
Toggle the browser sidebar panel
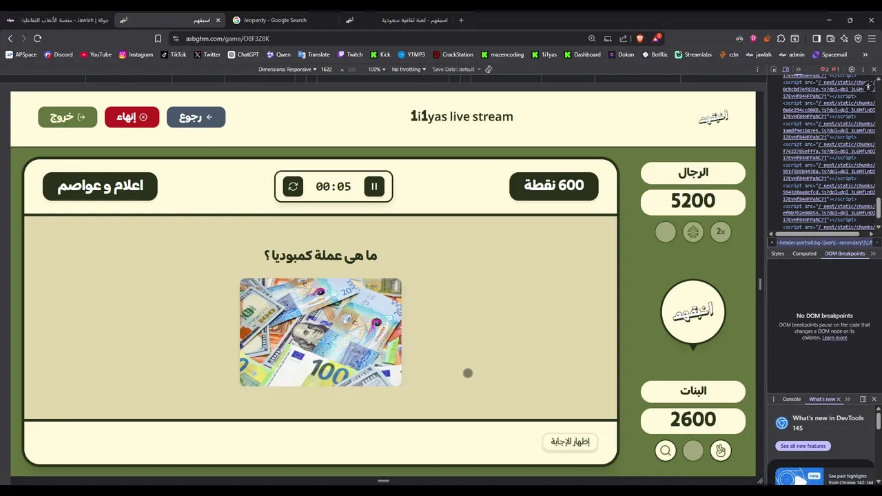point(817,39)
